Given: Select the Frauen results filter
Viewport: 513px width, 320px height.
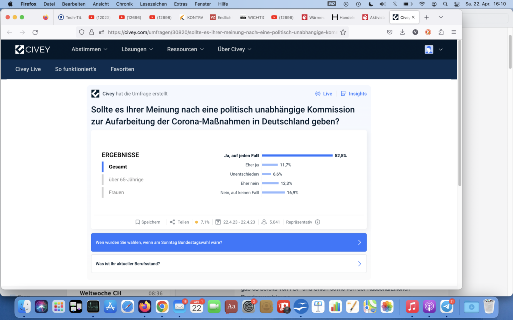Looking at the screenshot, I should click(x=116, y=192).
